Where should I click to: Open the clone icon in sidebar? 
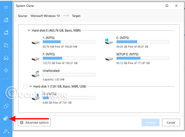pos(6,106)
